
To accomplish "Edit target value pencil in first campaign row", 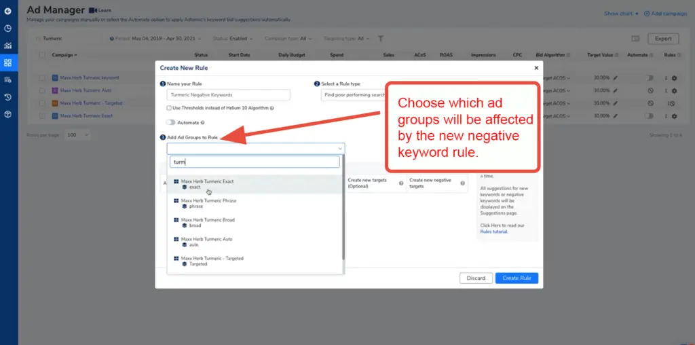I will point(616,78).
